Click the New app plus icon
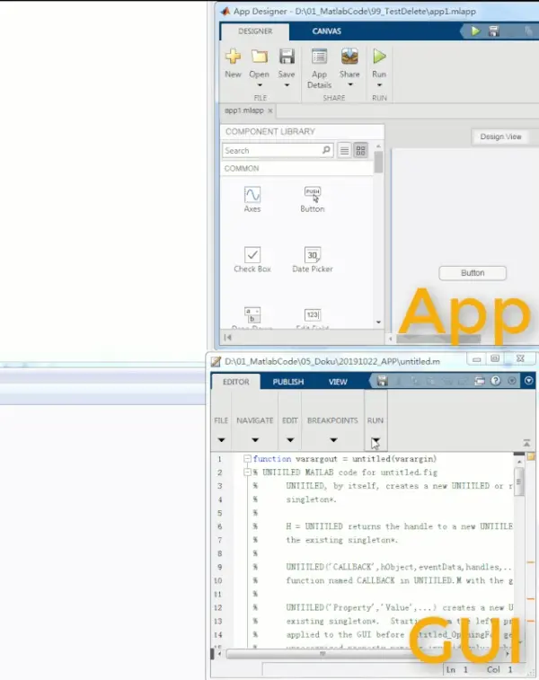 pyautogui.click(x=233, y=57)
